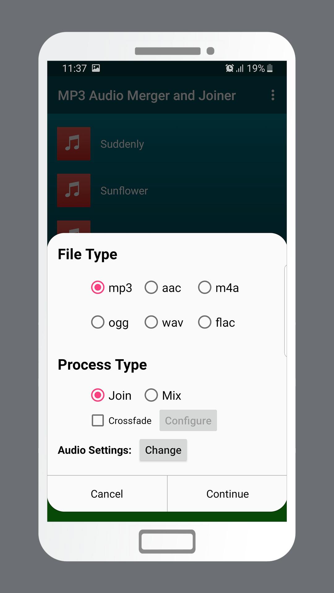This screenshot has width=334, height=593.
Task: Select the flac file type
Action: pos(204,322)
